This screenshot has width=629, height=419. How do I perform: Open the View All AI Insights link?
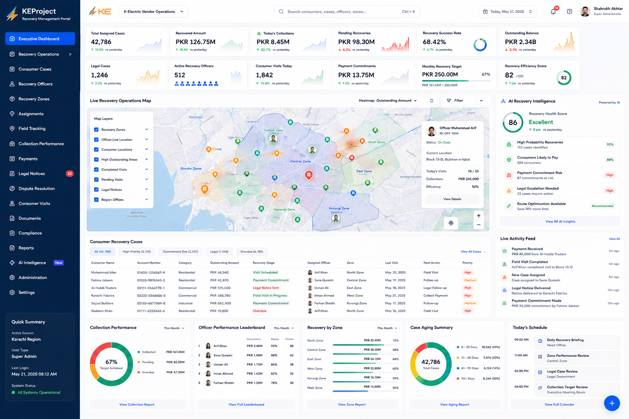(560, 221)
